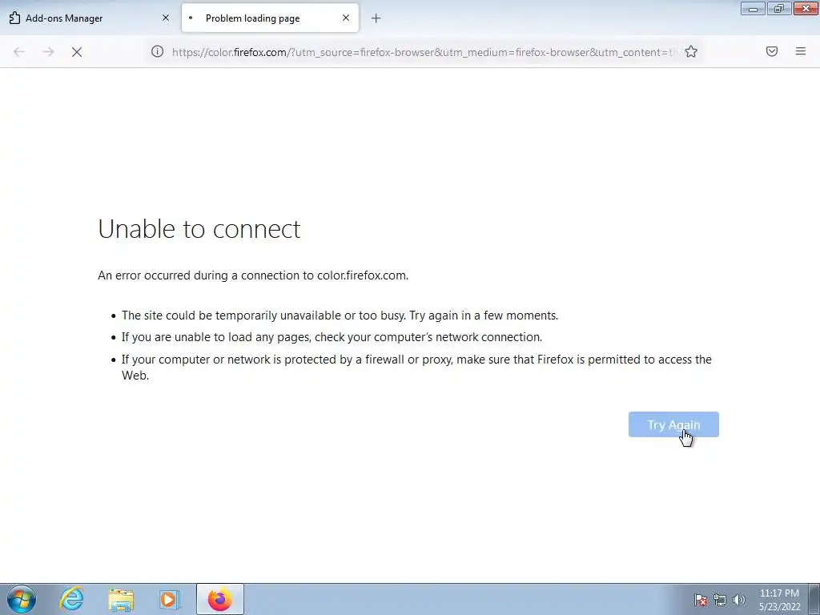
Task: Click the bullet about site temporarily unavailable
Action: pos(340,316)
